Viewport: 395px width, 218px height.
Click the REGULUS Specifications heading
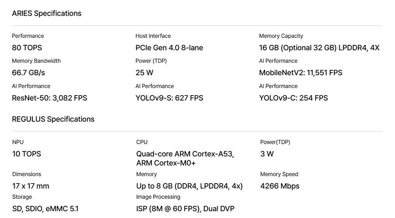click(x=53, y=119)
